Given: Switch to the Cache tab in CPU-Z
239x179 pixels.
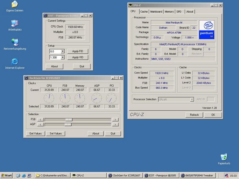Looking at the screenshot, I should click(x=144, y=12).
